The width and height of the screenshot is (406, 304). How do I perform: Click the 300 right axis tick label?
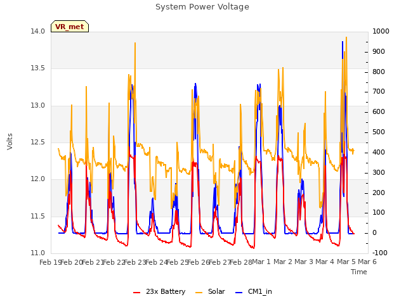379,172
